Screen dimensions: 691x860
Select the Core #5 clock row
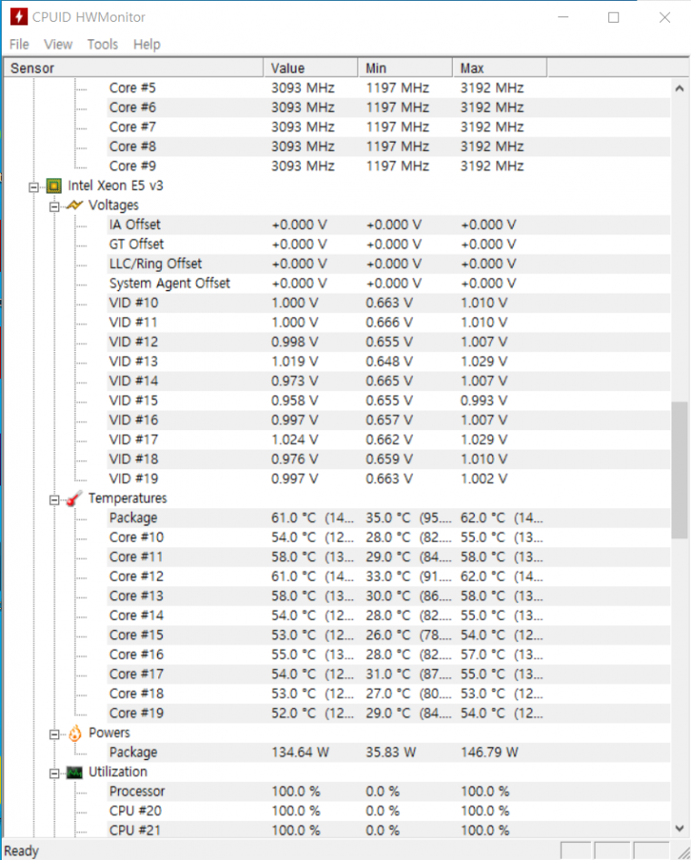click(x=388, y=88)
